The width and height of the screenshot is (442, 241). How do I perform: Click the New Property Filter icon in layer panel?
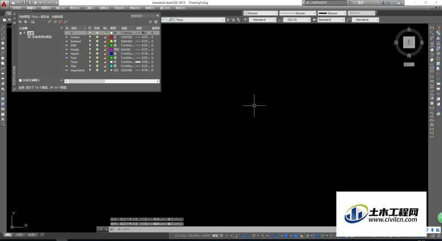click(20, 22)
